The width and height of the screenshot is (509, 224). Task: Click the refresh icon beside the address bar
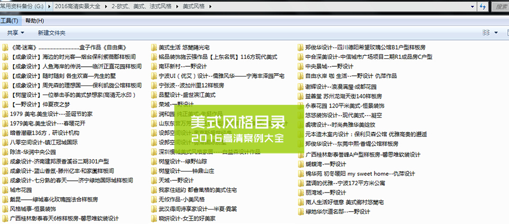[x=483, y=6]
